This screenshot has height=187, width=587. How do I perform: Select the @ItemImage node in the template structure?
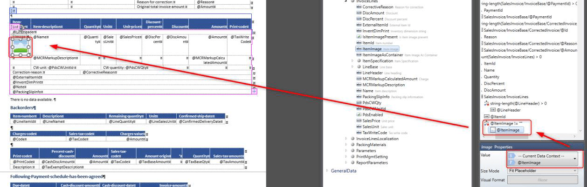506,130
